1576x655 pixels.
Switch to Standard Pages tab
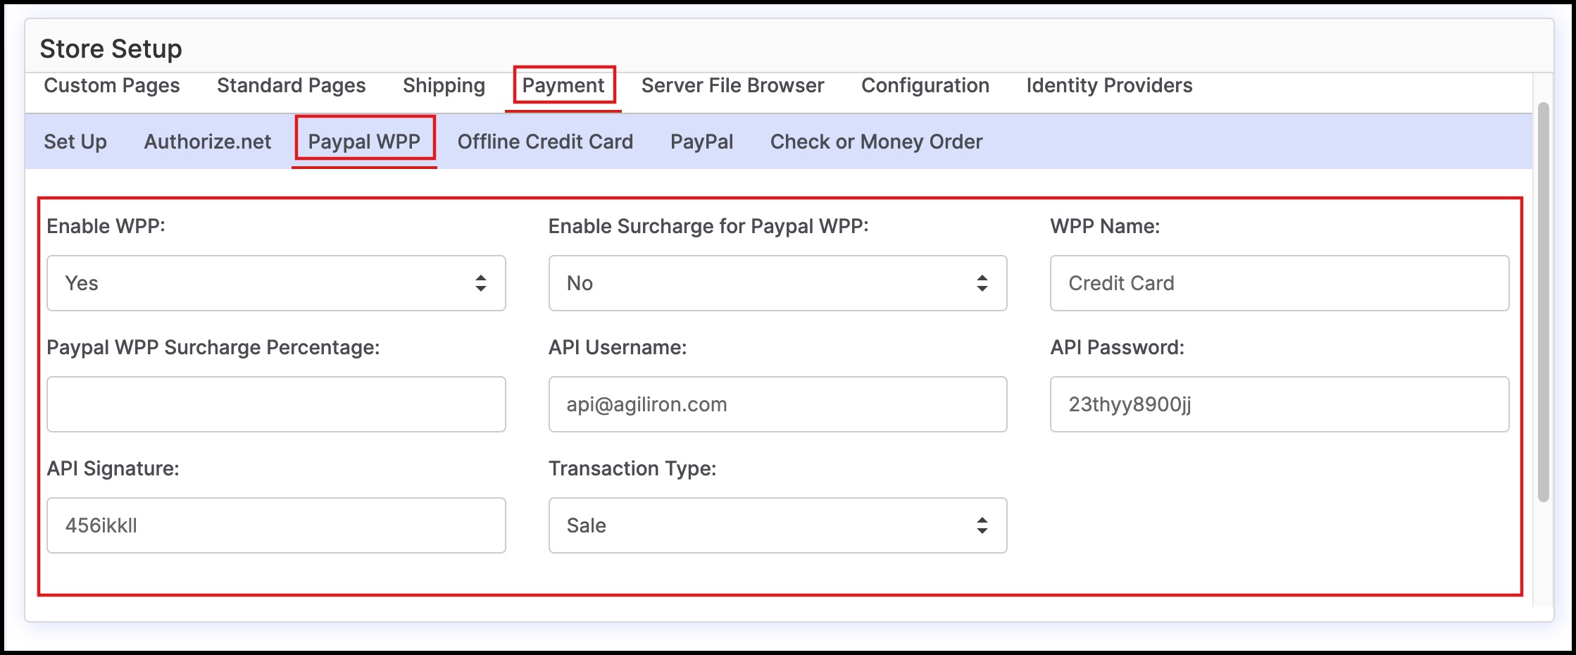tap(292, 86)
